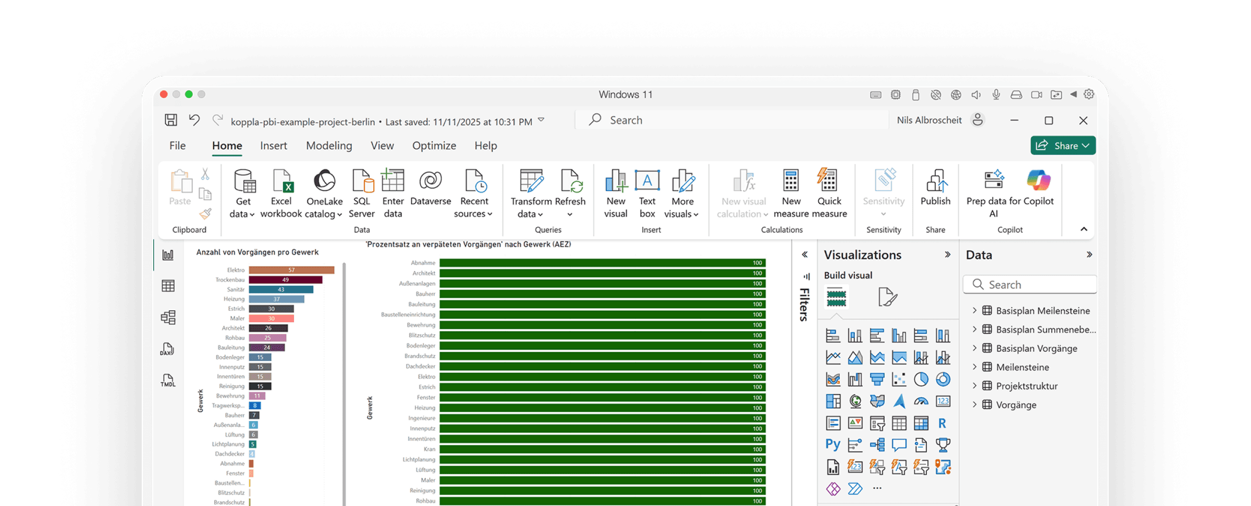Open the Format visual brush tab
1251x506 pixels.
click(x=887, y=297)
